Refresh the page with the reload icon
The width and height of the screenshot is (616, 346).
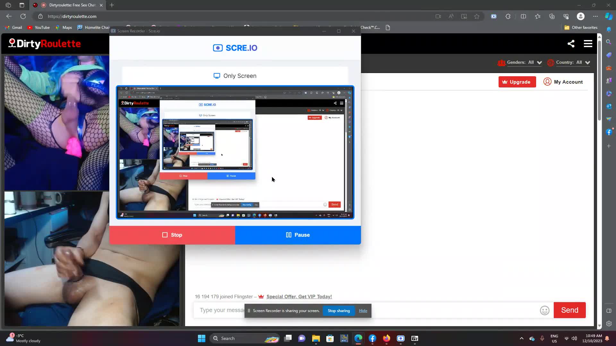click(23, 16)
